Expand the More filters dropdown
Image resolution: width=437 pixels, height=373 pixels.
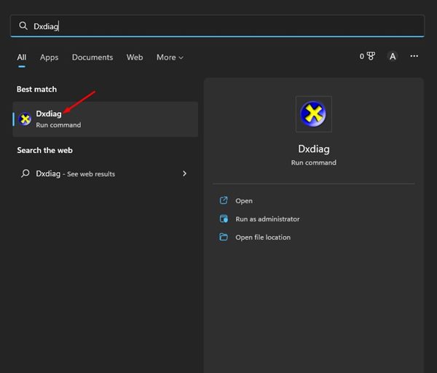[170, 57]
